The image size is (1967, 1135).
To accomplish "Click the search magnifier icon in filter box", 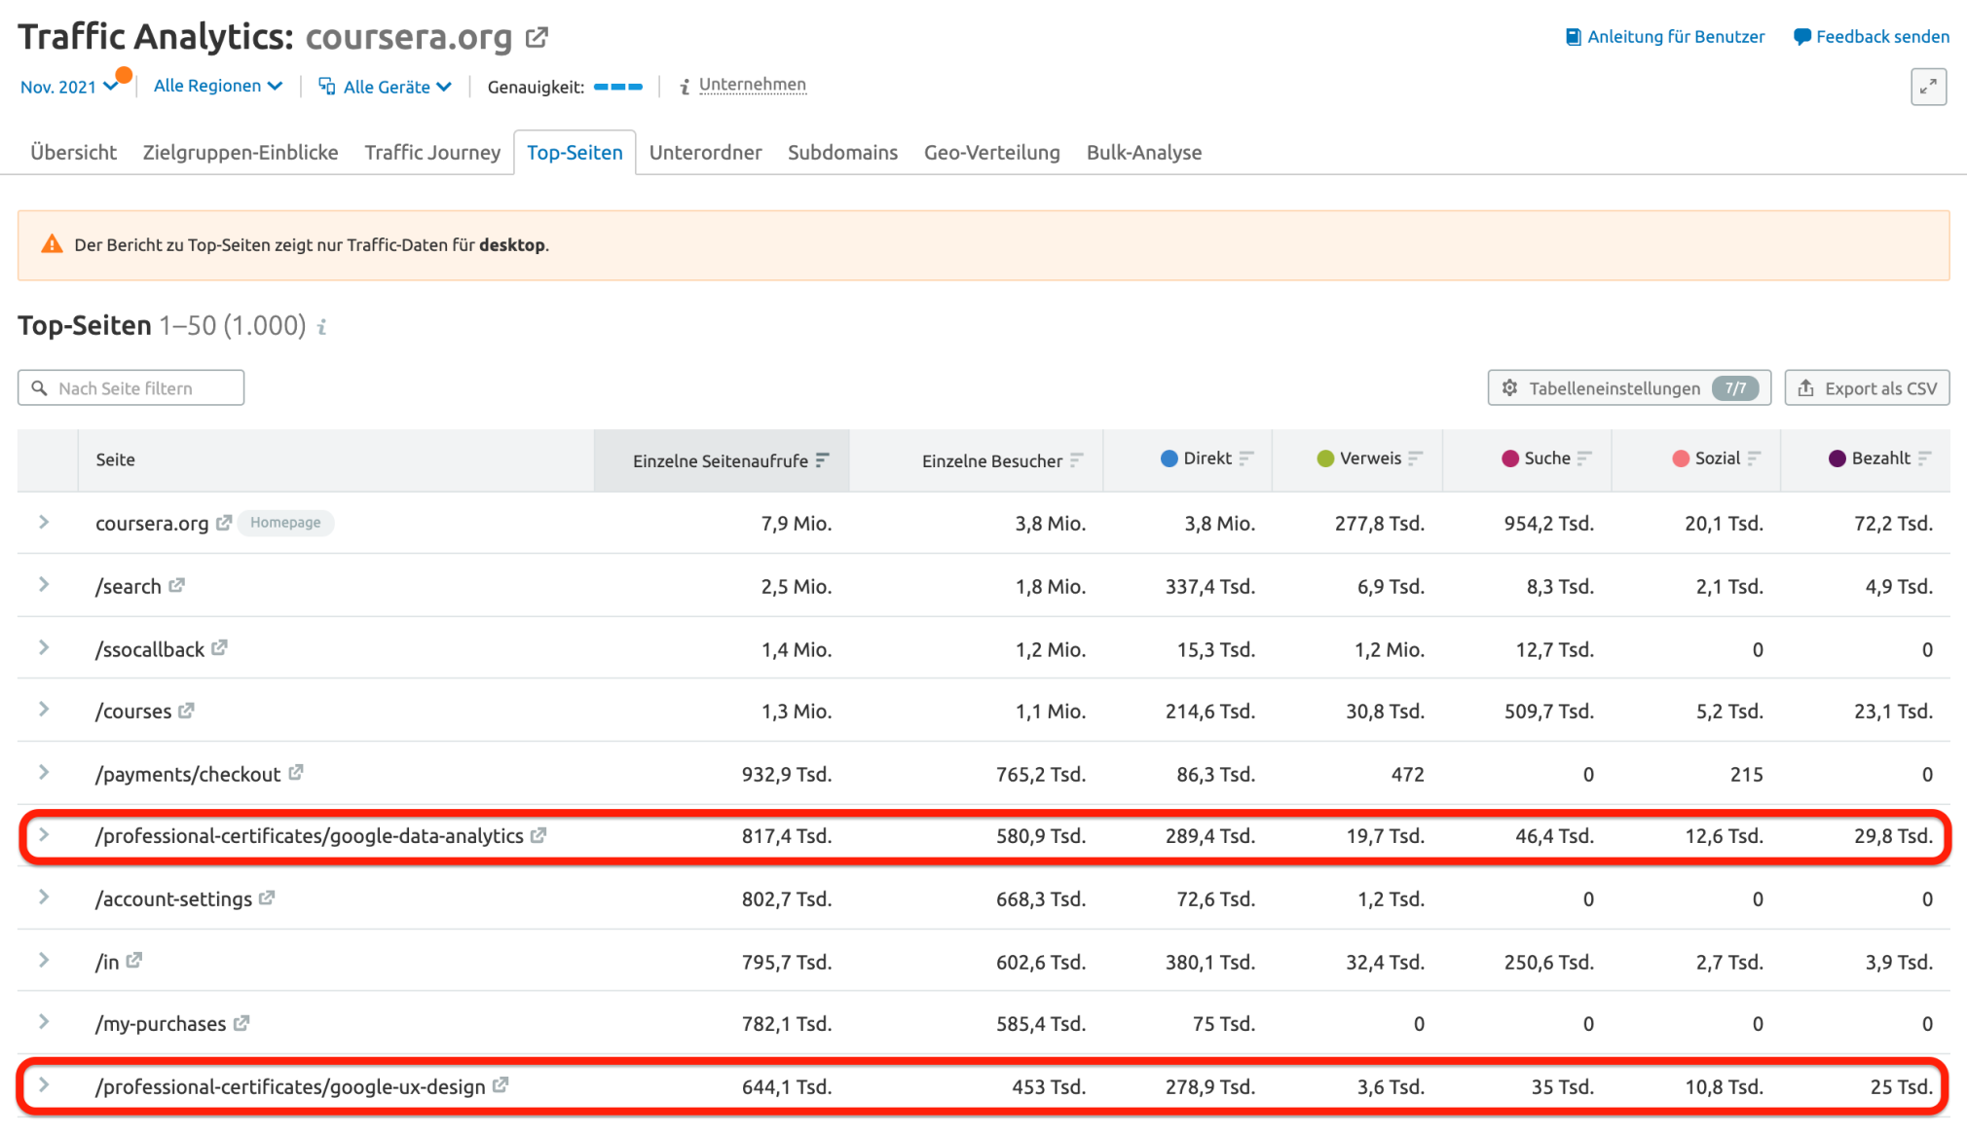I will click(x=39, y=388).
